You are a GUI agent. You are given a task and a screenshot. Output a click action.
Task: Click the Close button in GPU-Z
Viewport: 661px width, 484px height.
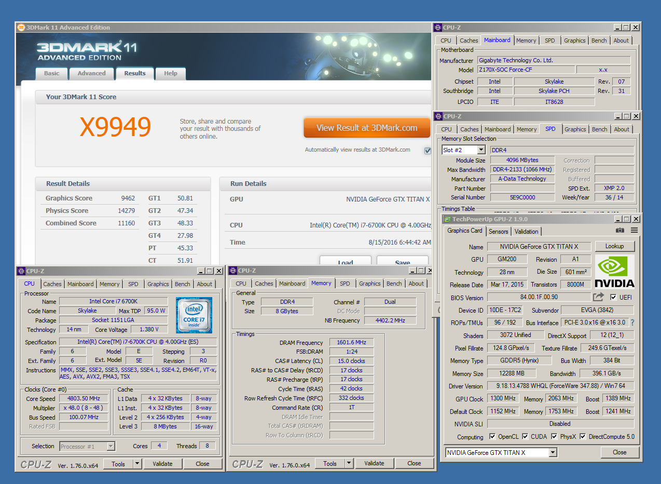pos(619,452)
